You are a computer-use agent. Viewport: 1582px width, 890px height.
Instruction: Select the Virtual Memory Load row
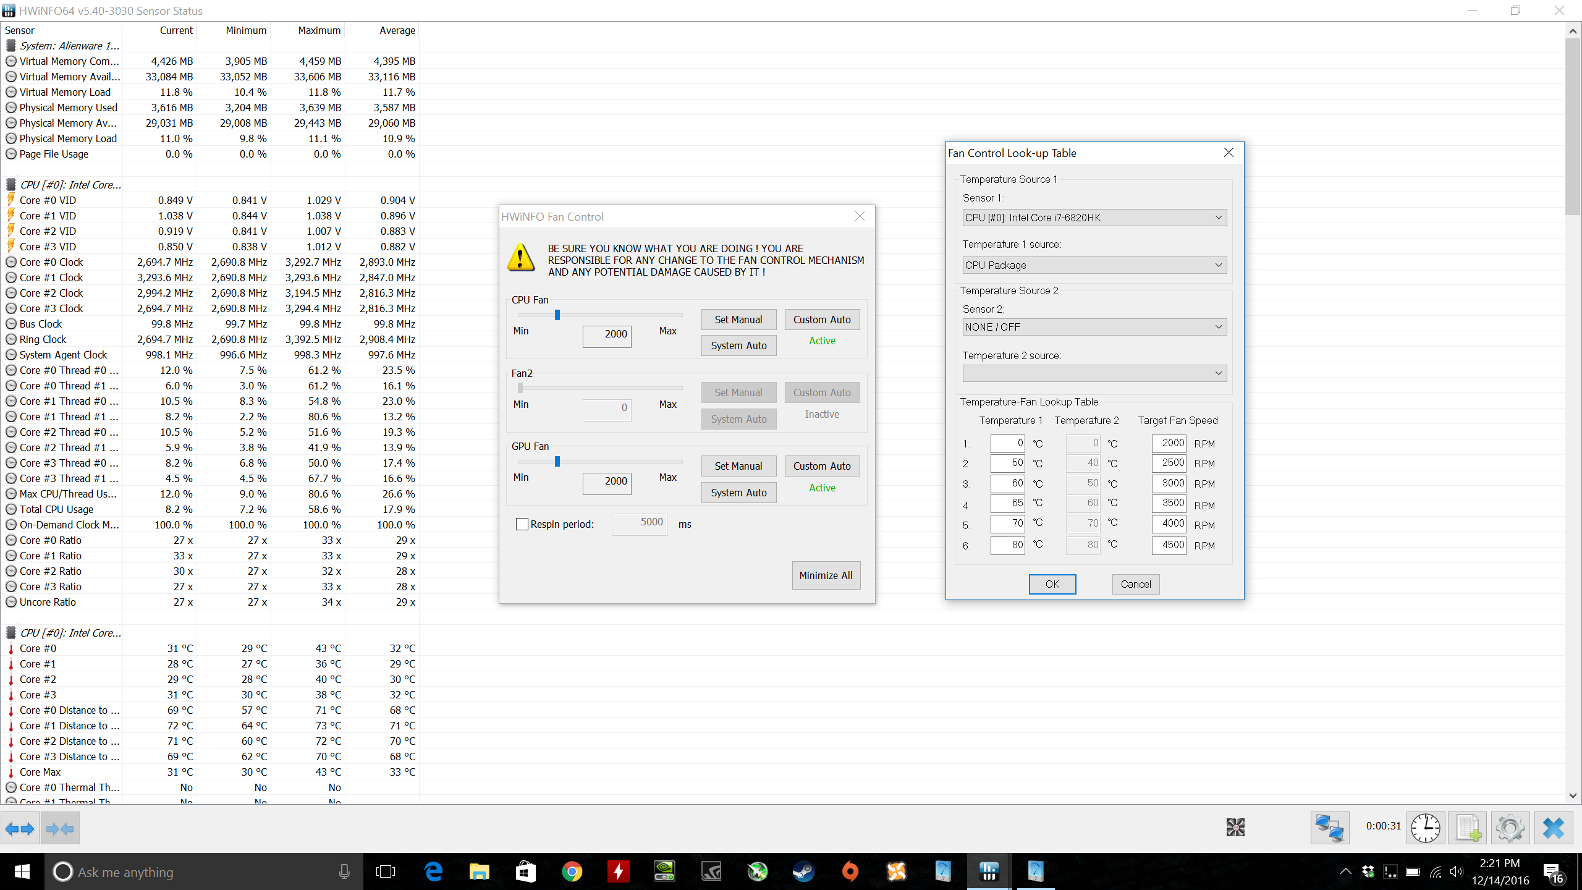coord(210,92)
